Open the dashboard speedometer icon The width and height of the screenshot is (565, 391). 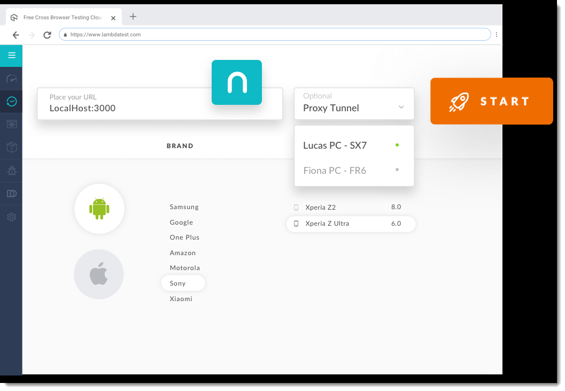coord(12,79)
